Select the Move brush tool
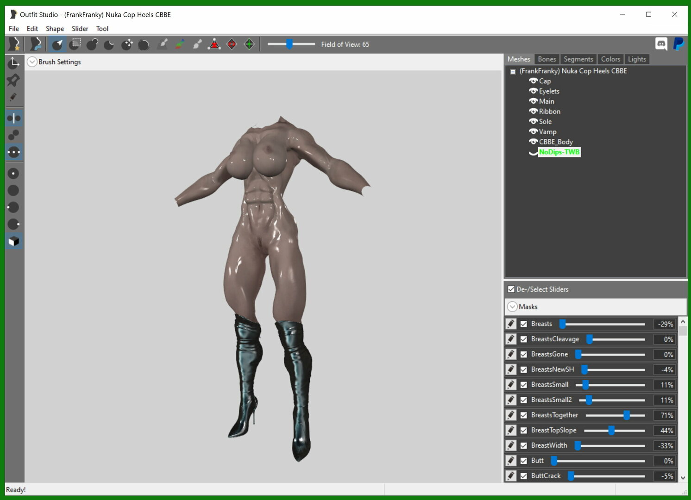691x500 pixels. 127,44
